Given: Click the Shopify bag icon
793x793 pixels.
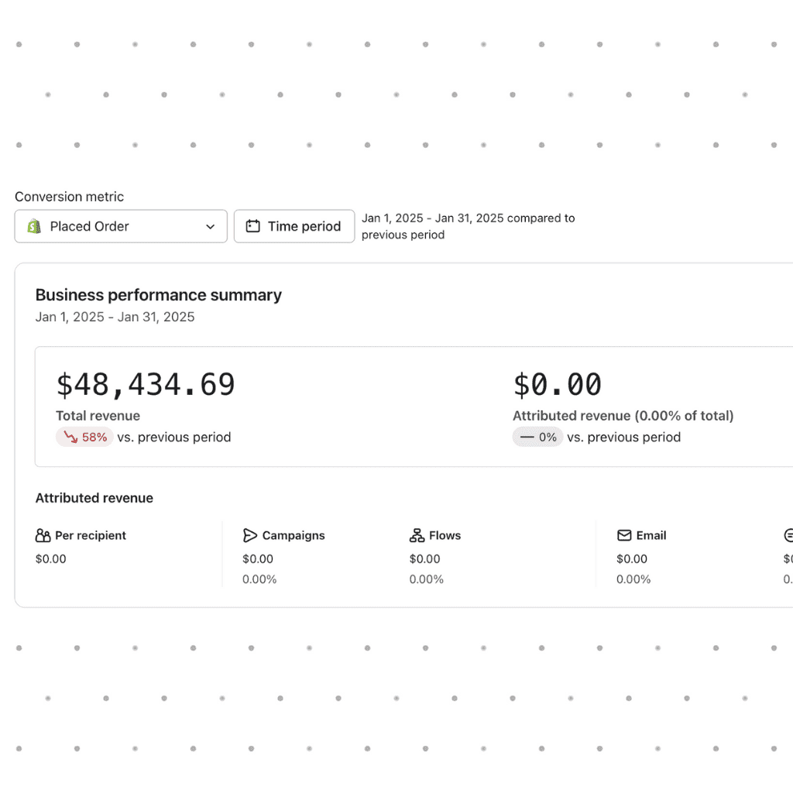Looking at the screenshot, I should point(34,226).
